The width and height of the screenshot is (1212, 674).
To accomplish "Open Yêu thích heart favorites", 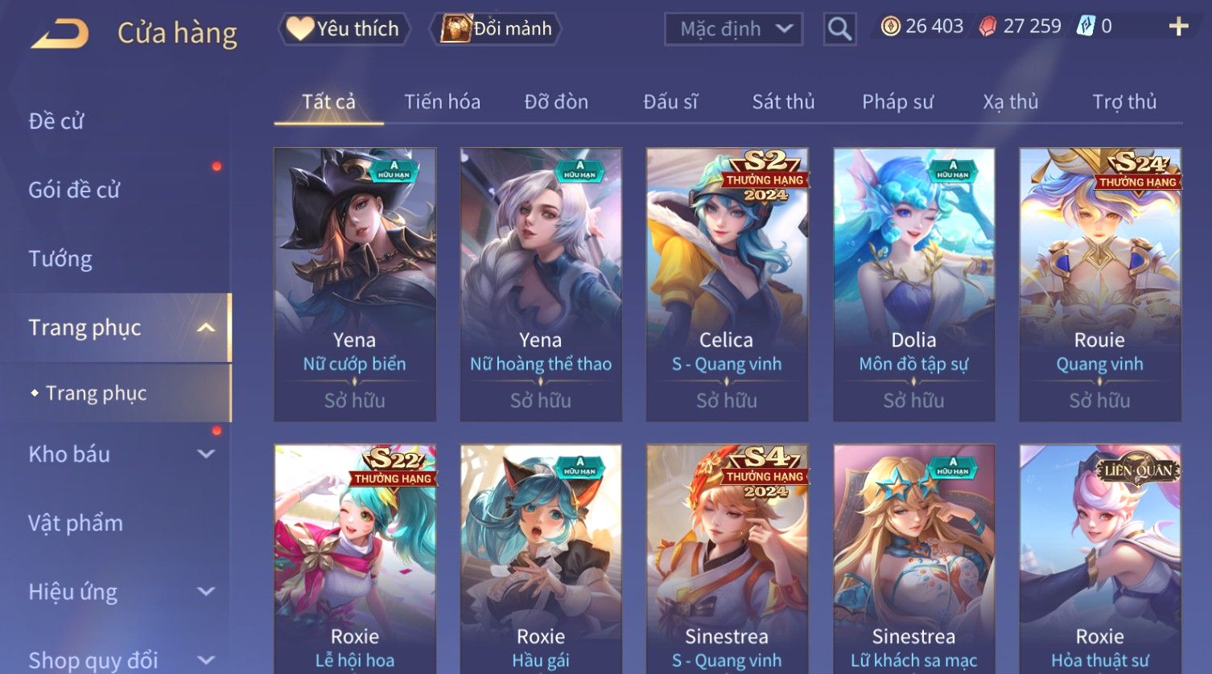I will click(x=344, y=29).
